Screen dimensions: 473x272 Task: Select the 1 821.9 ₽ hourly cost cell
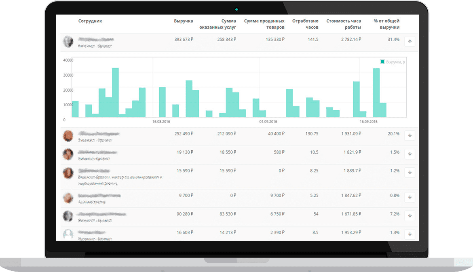[353, 152]
